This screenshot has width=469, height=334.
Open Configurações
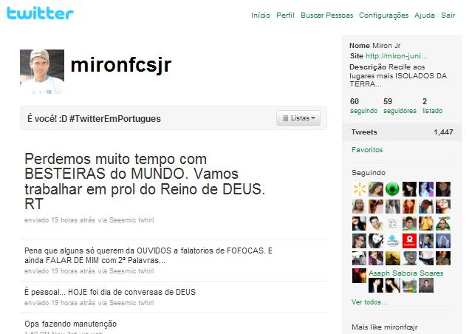pyautogui.click(x=383, y=16)
